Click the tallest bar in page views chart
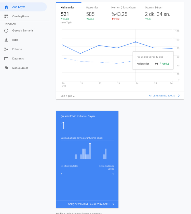191x214 pixels. click(x=90, y=151)
